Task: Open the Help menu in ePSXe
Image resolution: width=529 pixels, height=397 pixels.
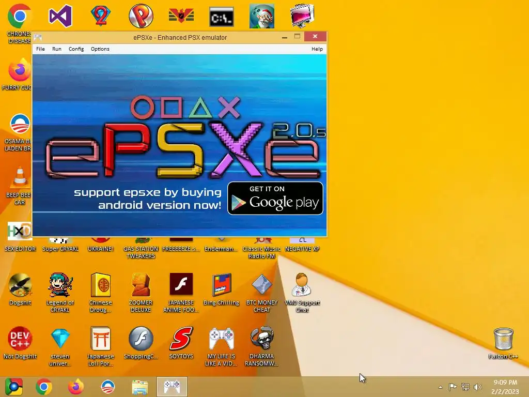Action: point(317,49)
